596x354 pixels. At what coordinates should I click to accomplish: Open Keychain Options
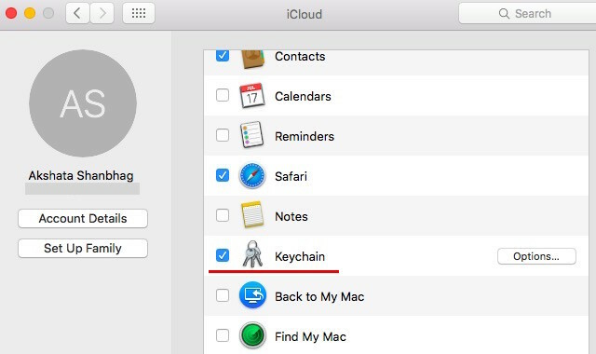click(536, 256)
